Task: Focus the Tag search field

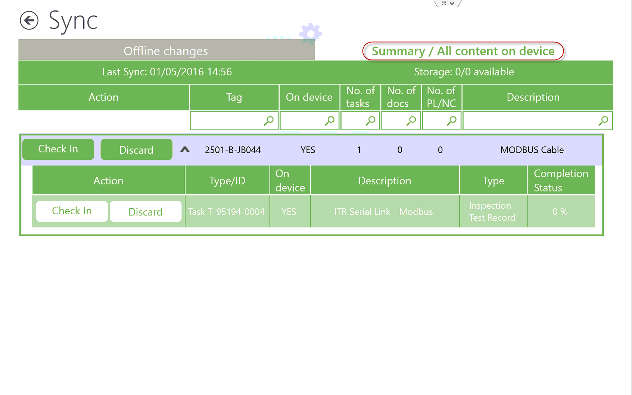Action: point(234,121)
